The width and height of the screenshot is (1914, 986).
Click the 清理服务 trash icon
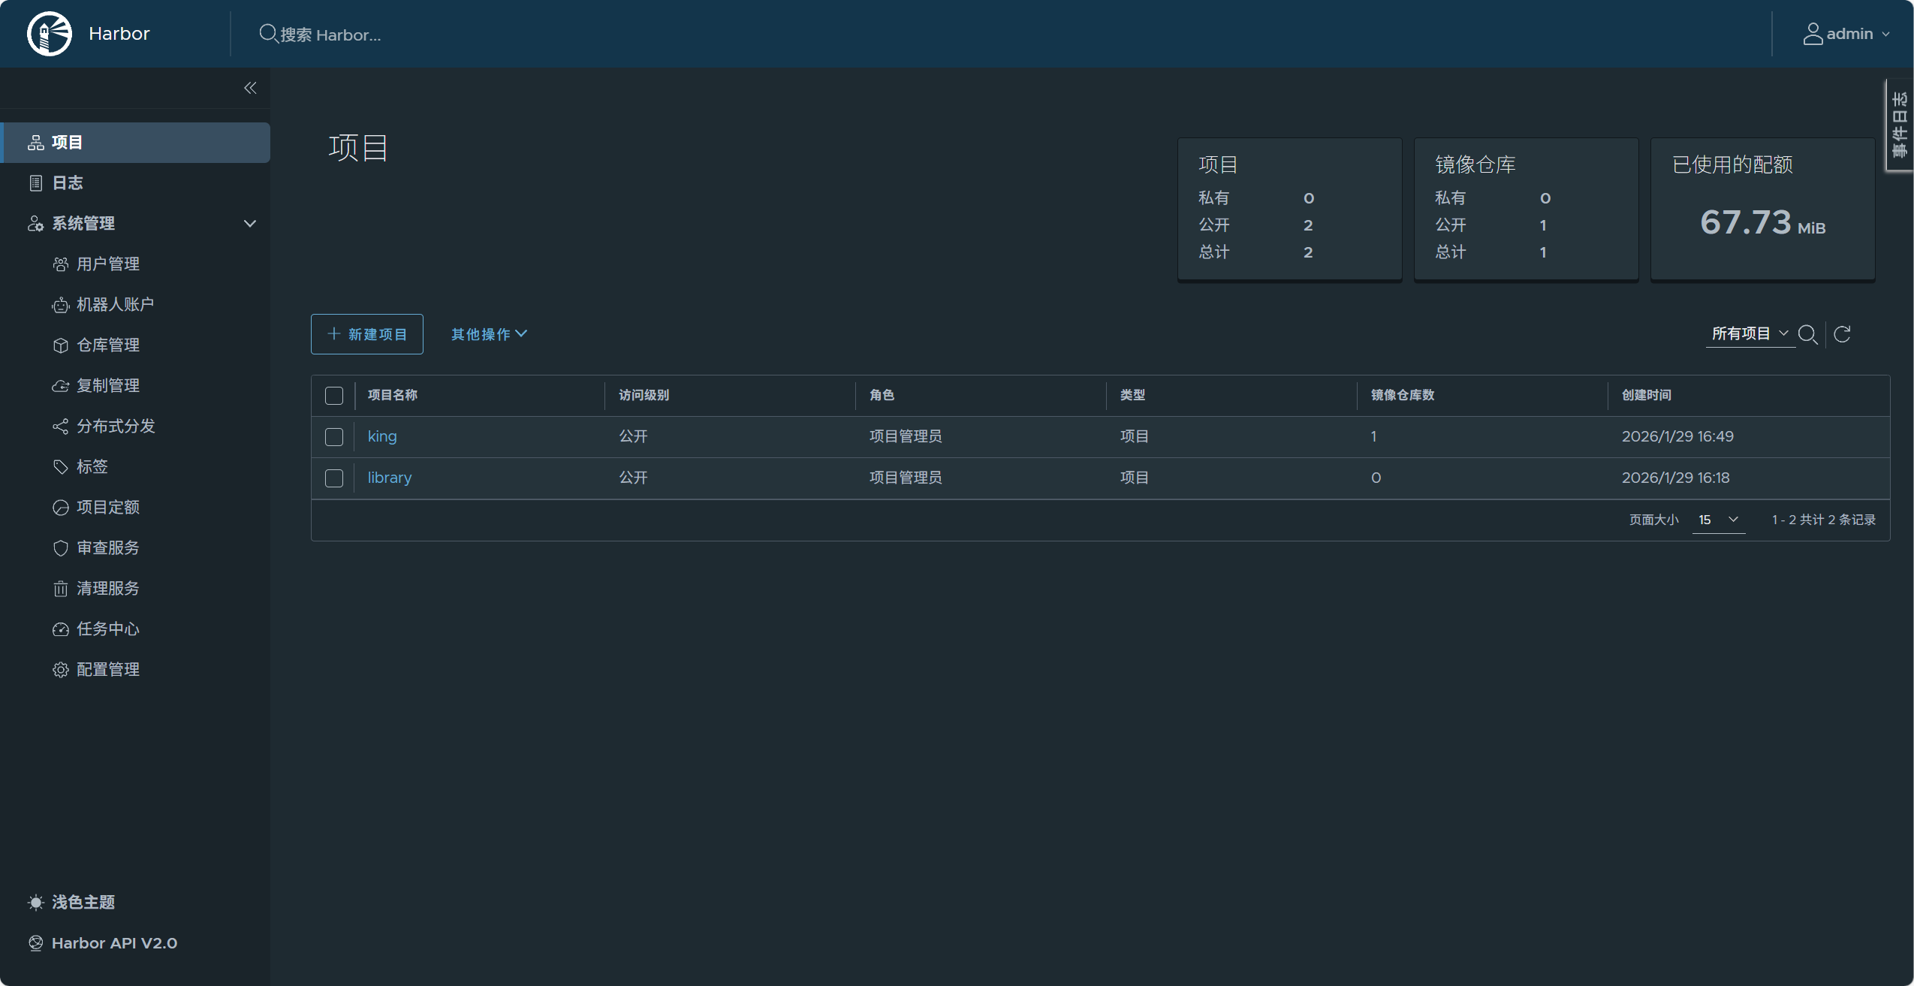click(61, 589)
